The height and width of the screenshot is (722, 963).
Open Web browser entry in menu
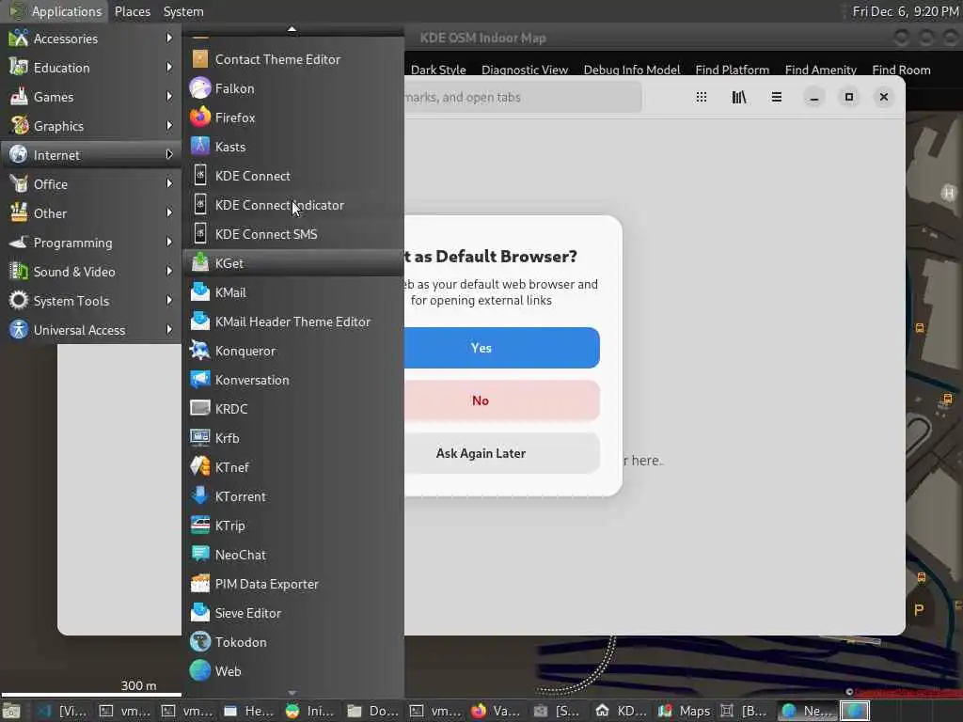[x=293, y=671]
